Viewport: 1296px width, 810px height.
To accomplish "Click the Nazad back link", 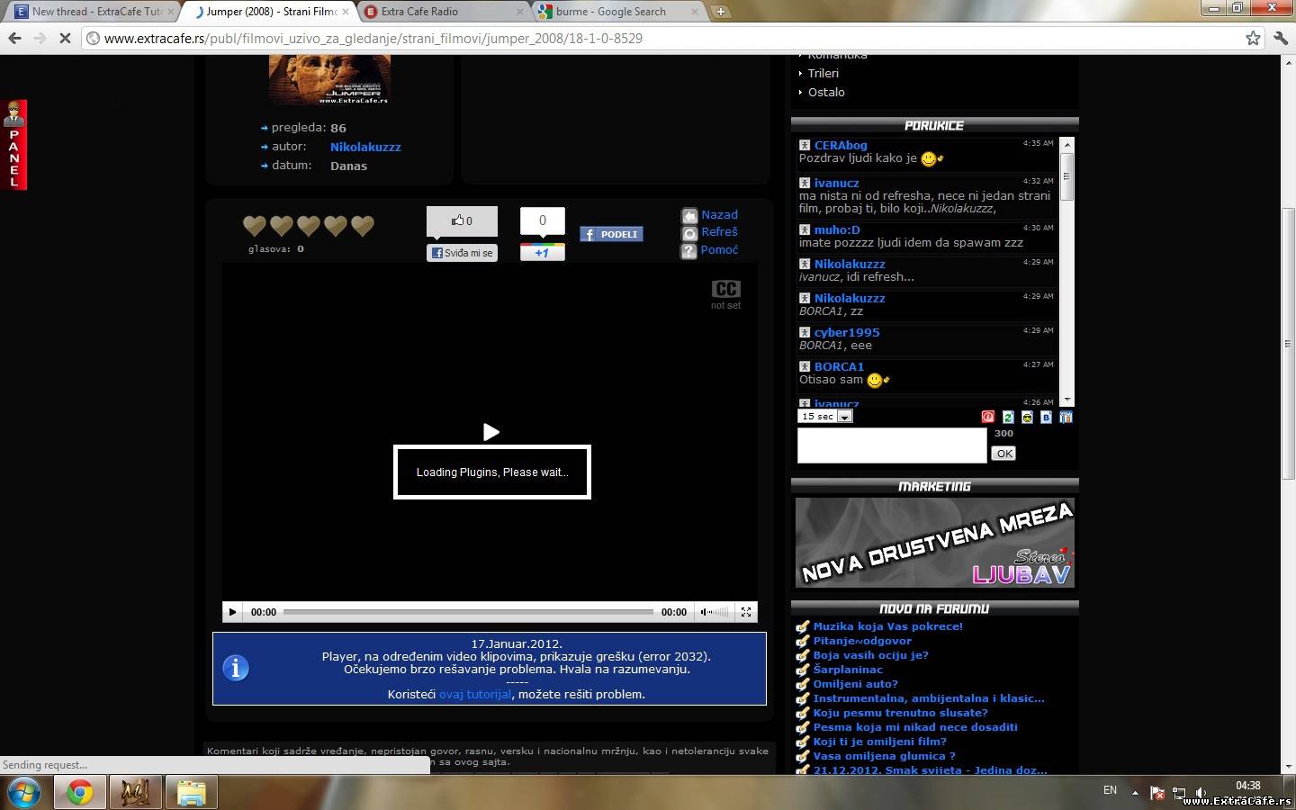I will point(718,215).
